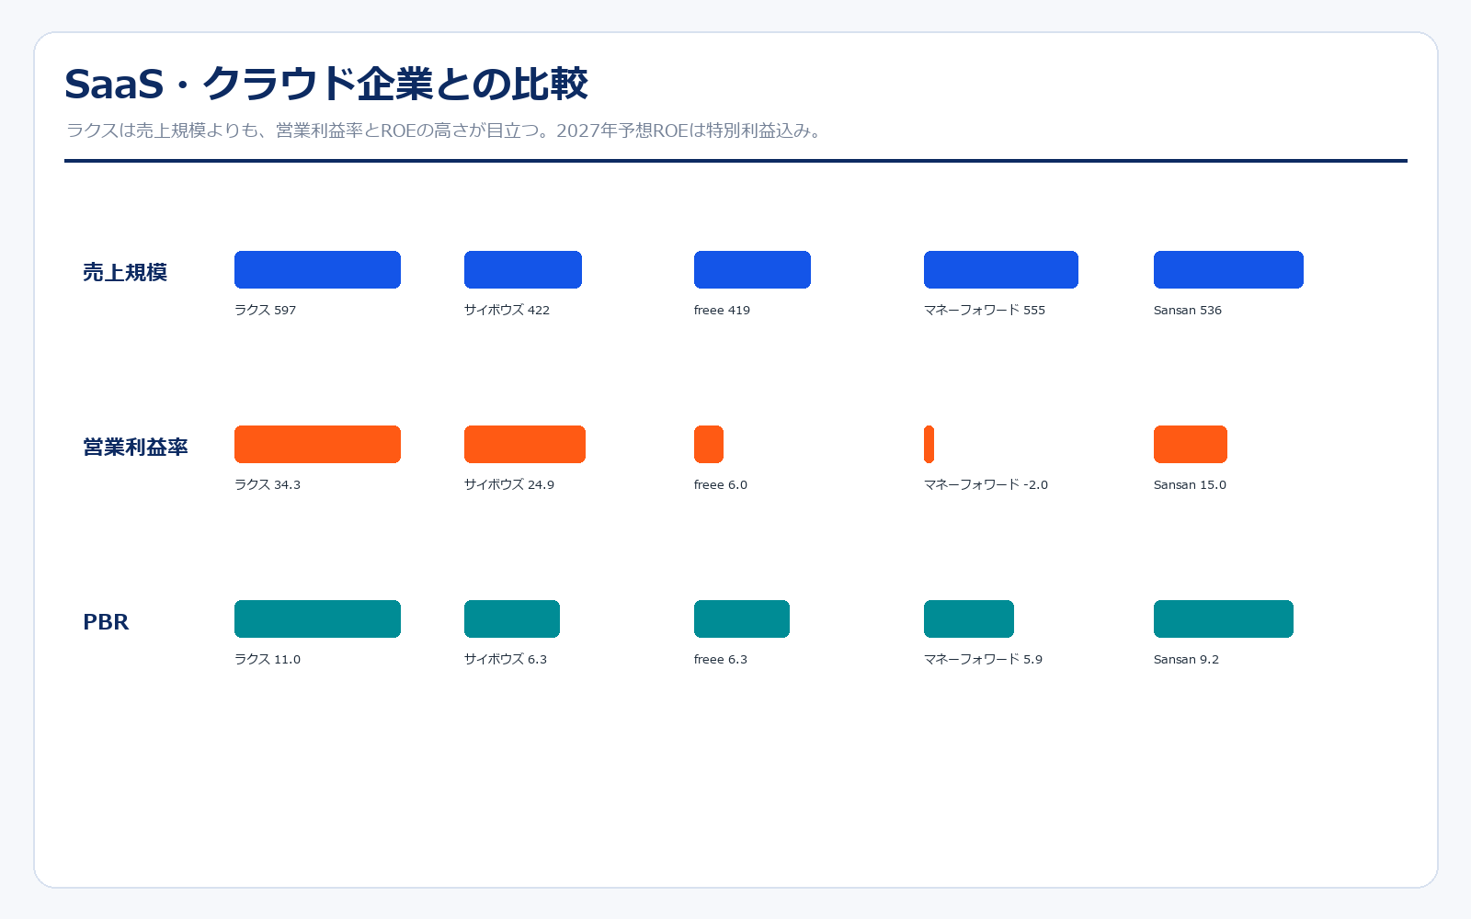Click the PBR row label
1471x919 pixels.
[106, 622]
